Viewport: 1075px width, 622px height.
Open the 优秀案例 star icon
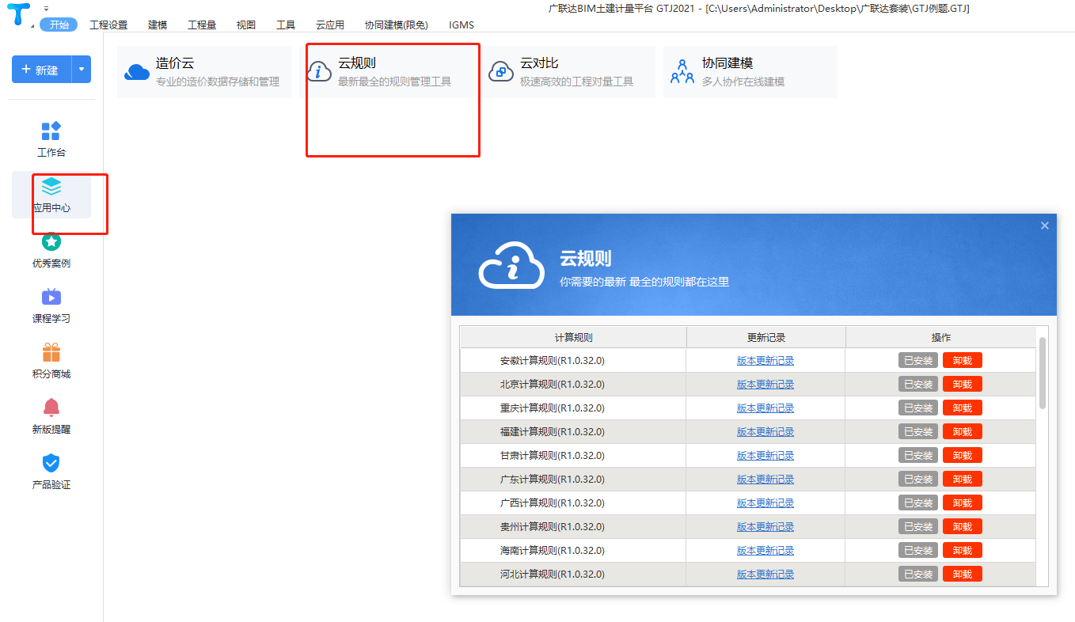pyautogui.click(x=51, y=242)
